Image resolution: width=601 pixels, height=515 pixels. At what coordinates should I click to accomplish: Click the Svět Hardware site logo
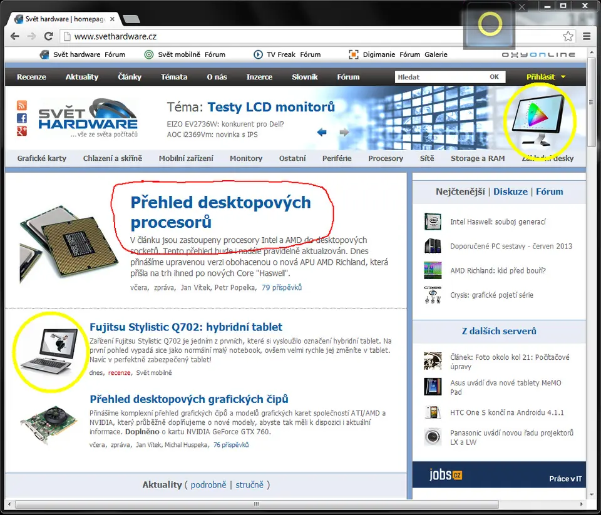pyautogui.click(x=88, y=118)
